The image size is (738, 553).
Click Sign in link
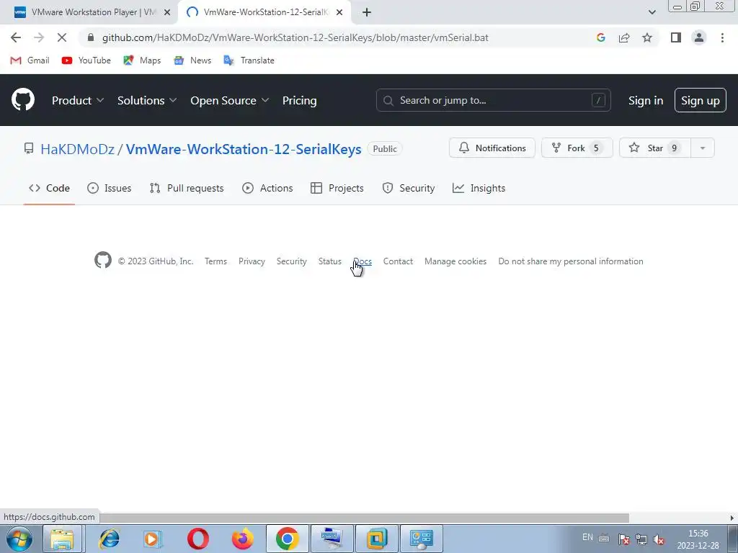[645, 101]
